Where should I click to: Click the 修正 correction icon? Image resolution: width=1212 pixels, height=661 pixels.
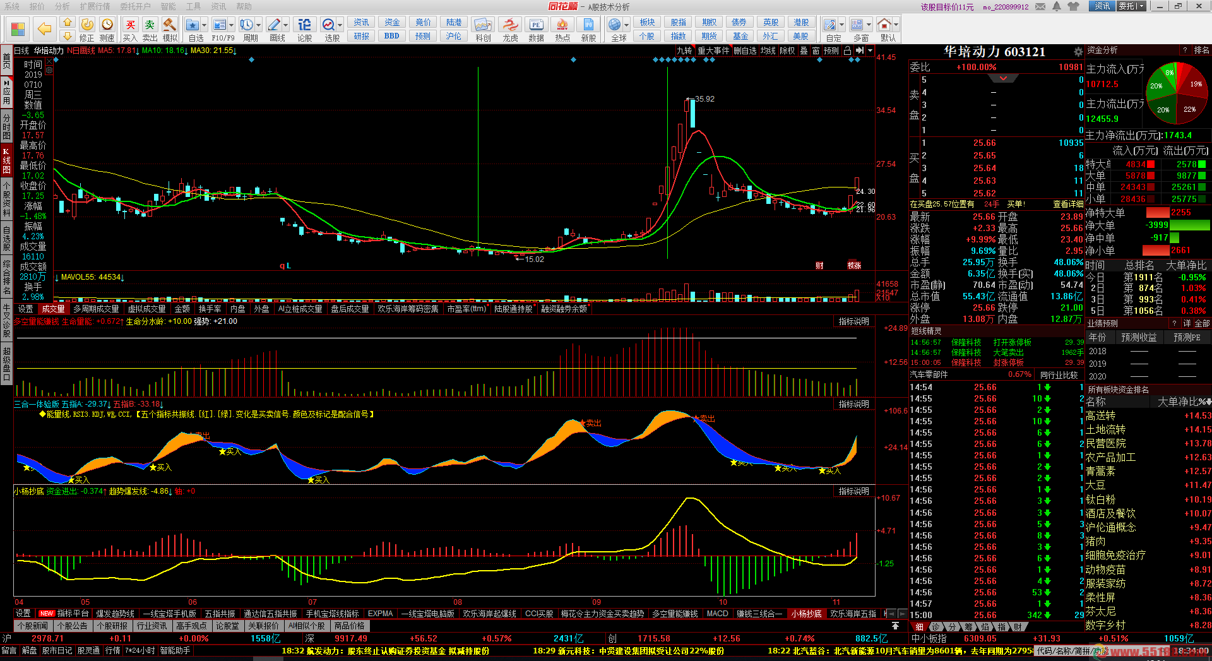point(87,28)
